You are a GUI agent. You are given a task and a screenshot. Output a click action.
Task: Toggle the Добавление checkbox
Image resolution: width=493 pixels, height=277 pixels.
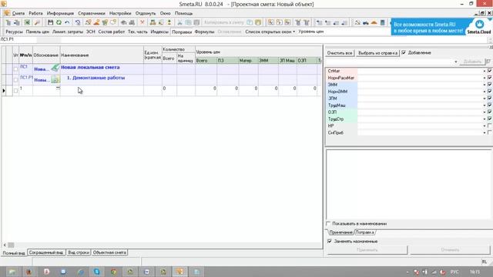(x=404, y=52)
